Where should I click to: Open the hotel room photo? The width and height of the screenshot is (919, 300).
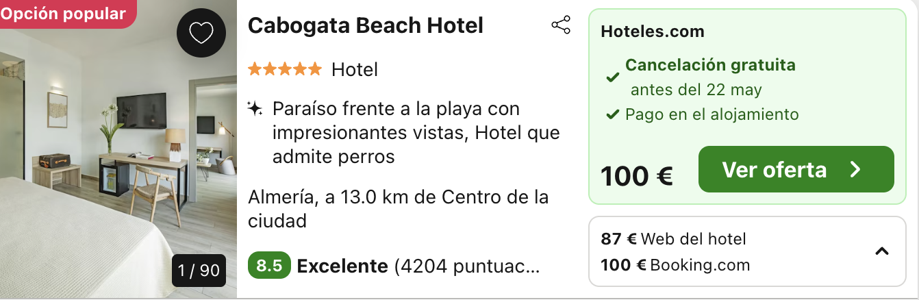(x=118, y=150)
